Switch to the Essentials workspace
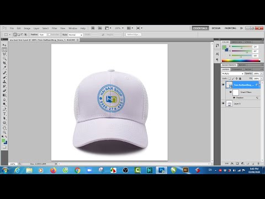265x199 pixels. [x=200, y=28]
